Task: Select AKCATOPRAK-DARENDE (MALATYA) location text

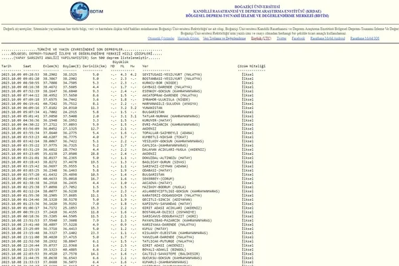Action: 170,96
